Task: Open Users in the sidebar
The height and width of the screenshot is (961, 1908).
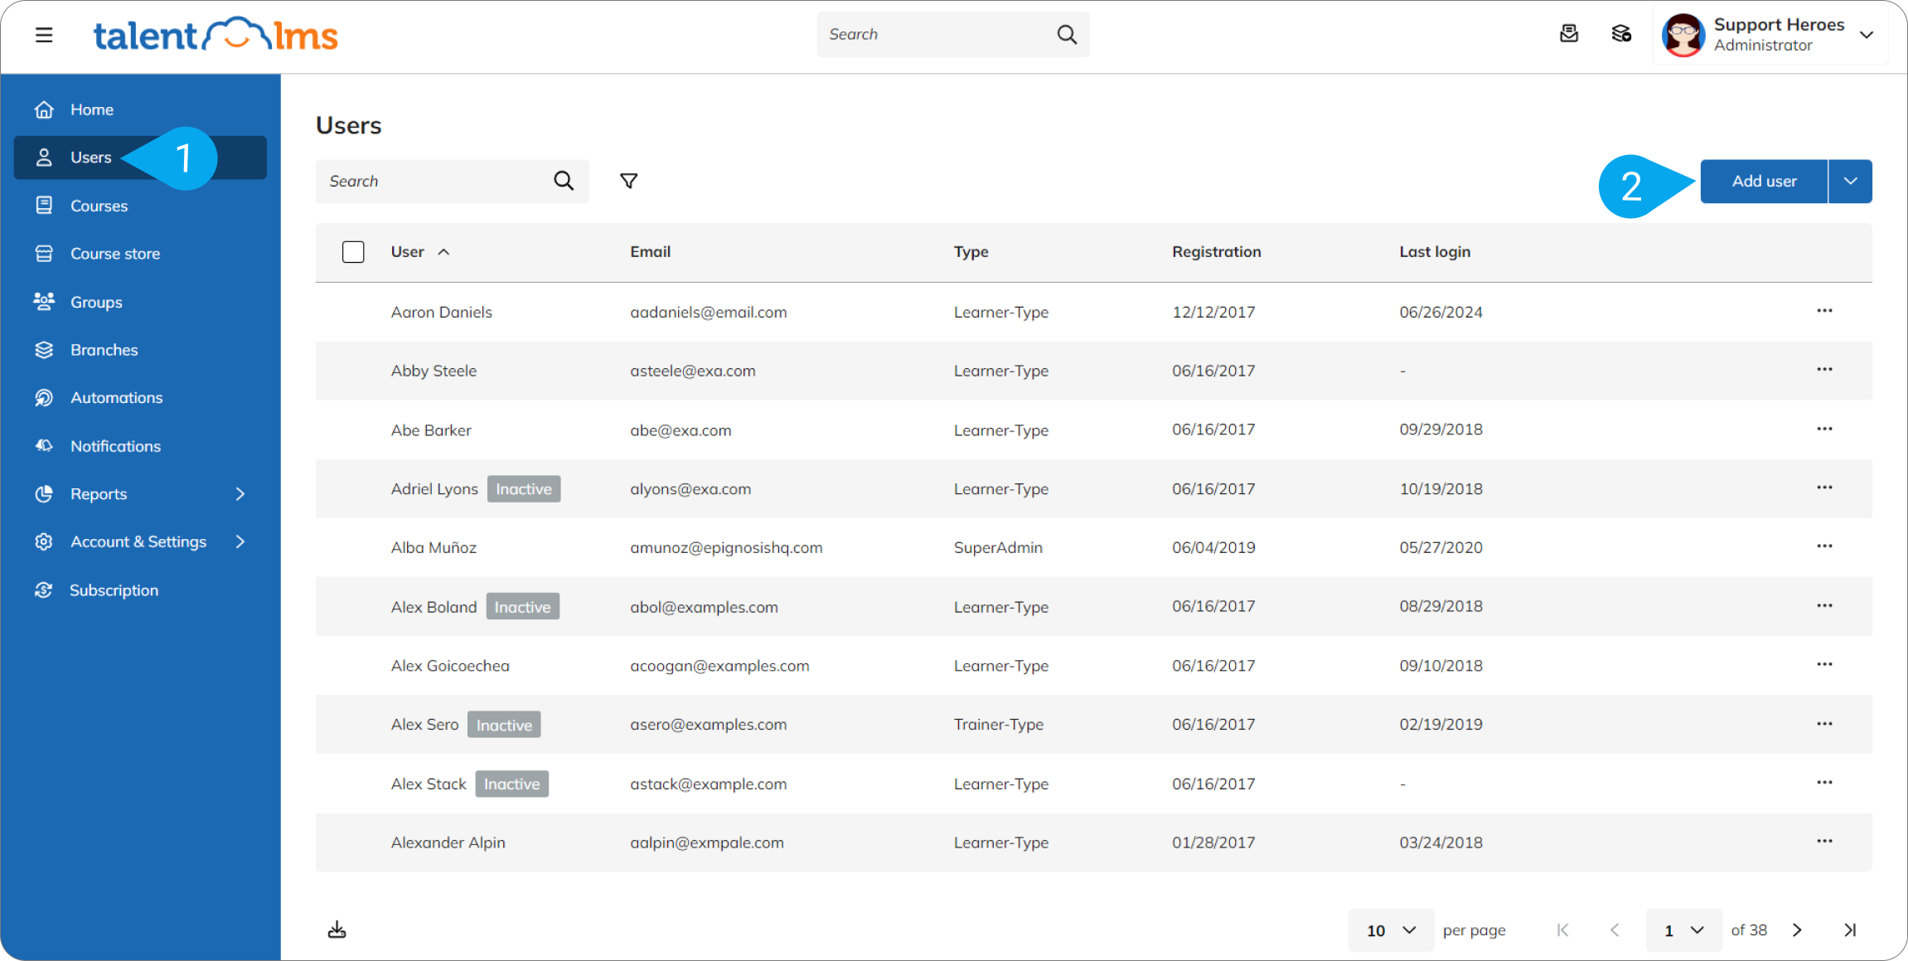Action: pyautogui.click(x=140, y=158)
